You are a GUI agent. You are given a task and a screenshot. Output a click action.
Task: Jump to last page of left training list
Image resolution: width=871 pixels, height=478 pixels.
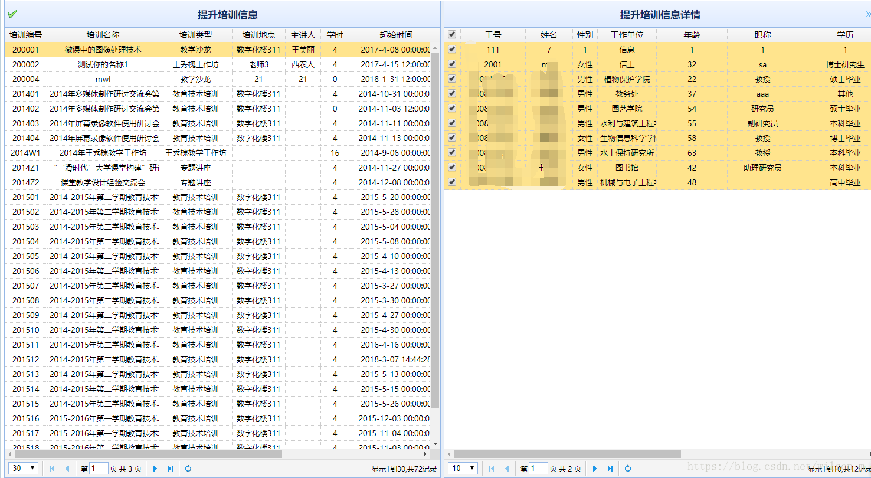pyautogui.click(x=170, y=468)
